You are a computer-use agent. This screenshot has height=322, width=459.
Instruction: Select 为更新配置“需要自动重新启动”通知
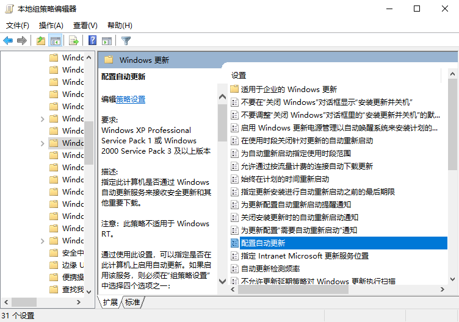click(x=299, y=230)
